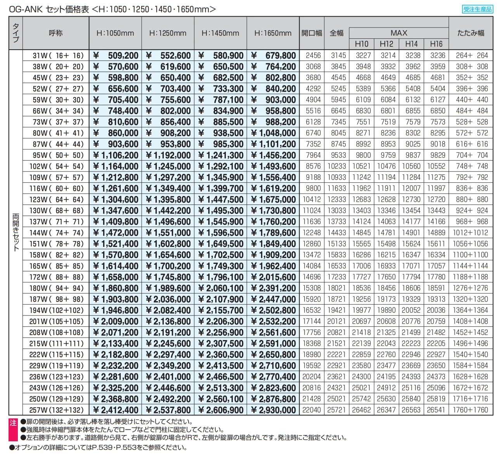Select row label 59W( 30+ 30)
502x458 pixels.
tap(58, 100)
